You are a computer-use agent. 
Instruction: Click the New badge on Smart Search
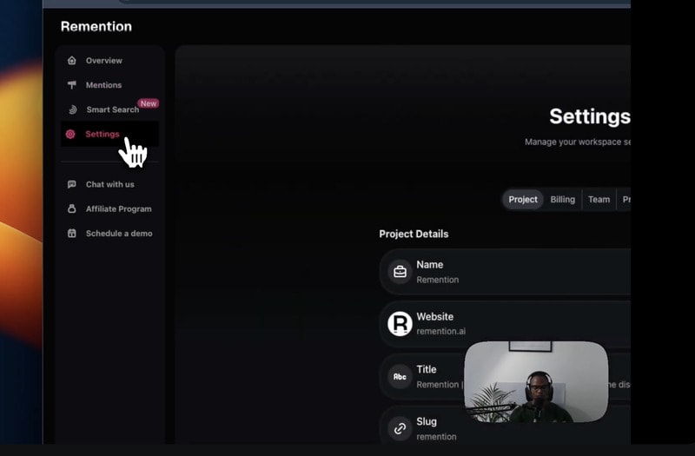149,103
